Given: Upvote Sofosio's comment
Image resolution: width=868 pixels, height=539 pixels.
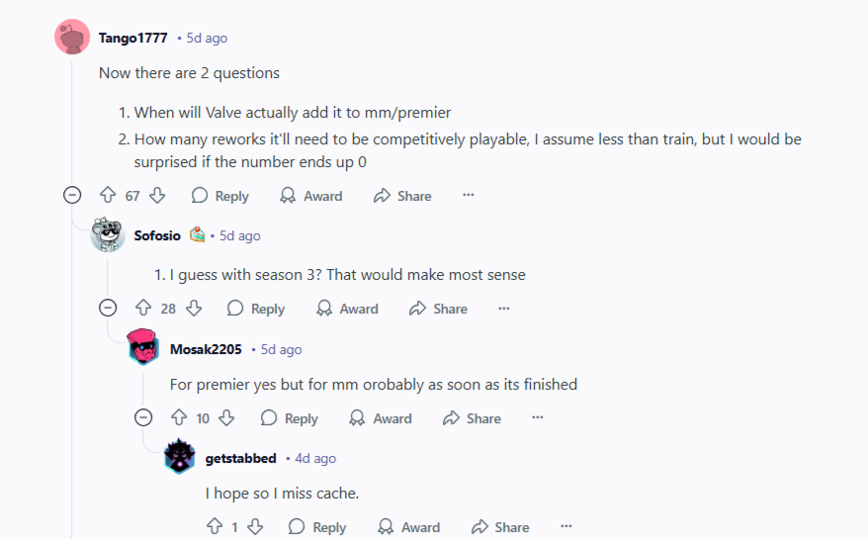Looking at the screenshot, I should tap(143, 309).
